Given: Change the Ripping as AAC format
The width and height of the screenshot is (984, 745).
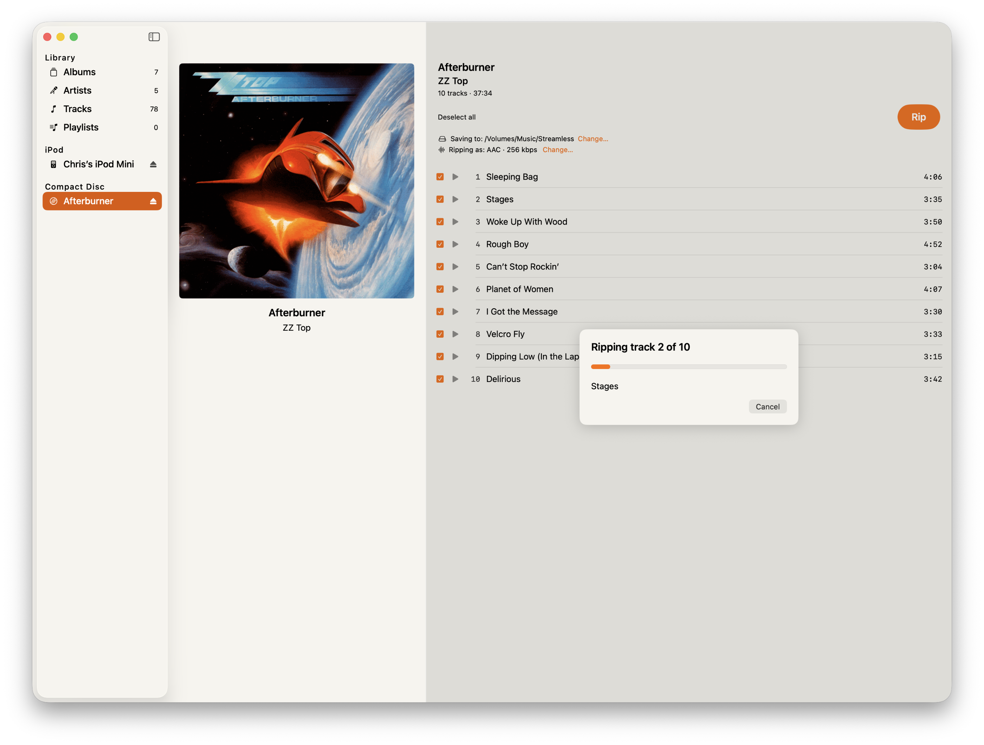Looking at the screenshot, I should point(557,150).
